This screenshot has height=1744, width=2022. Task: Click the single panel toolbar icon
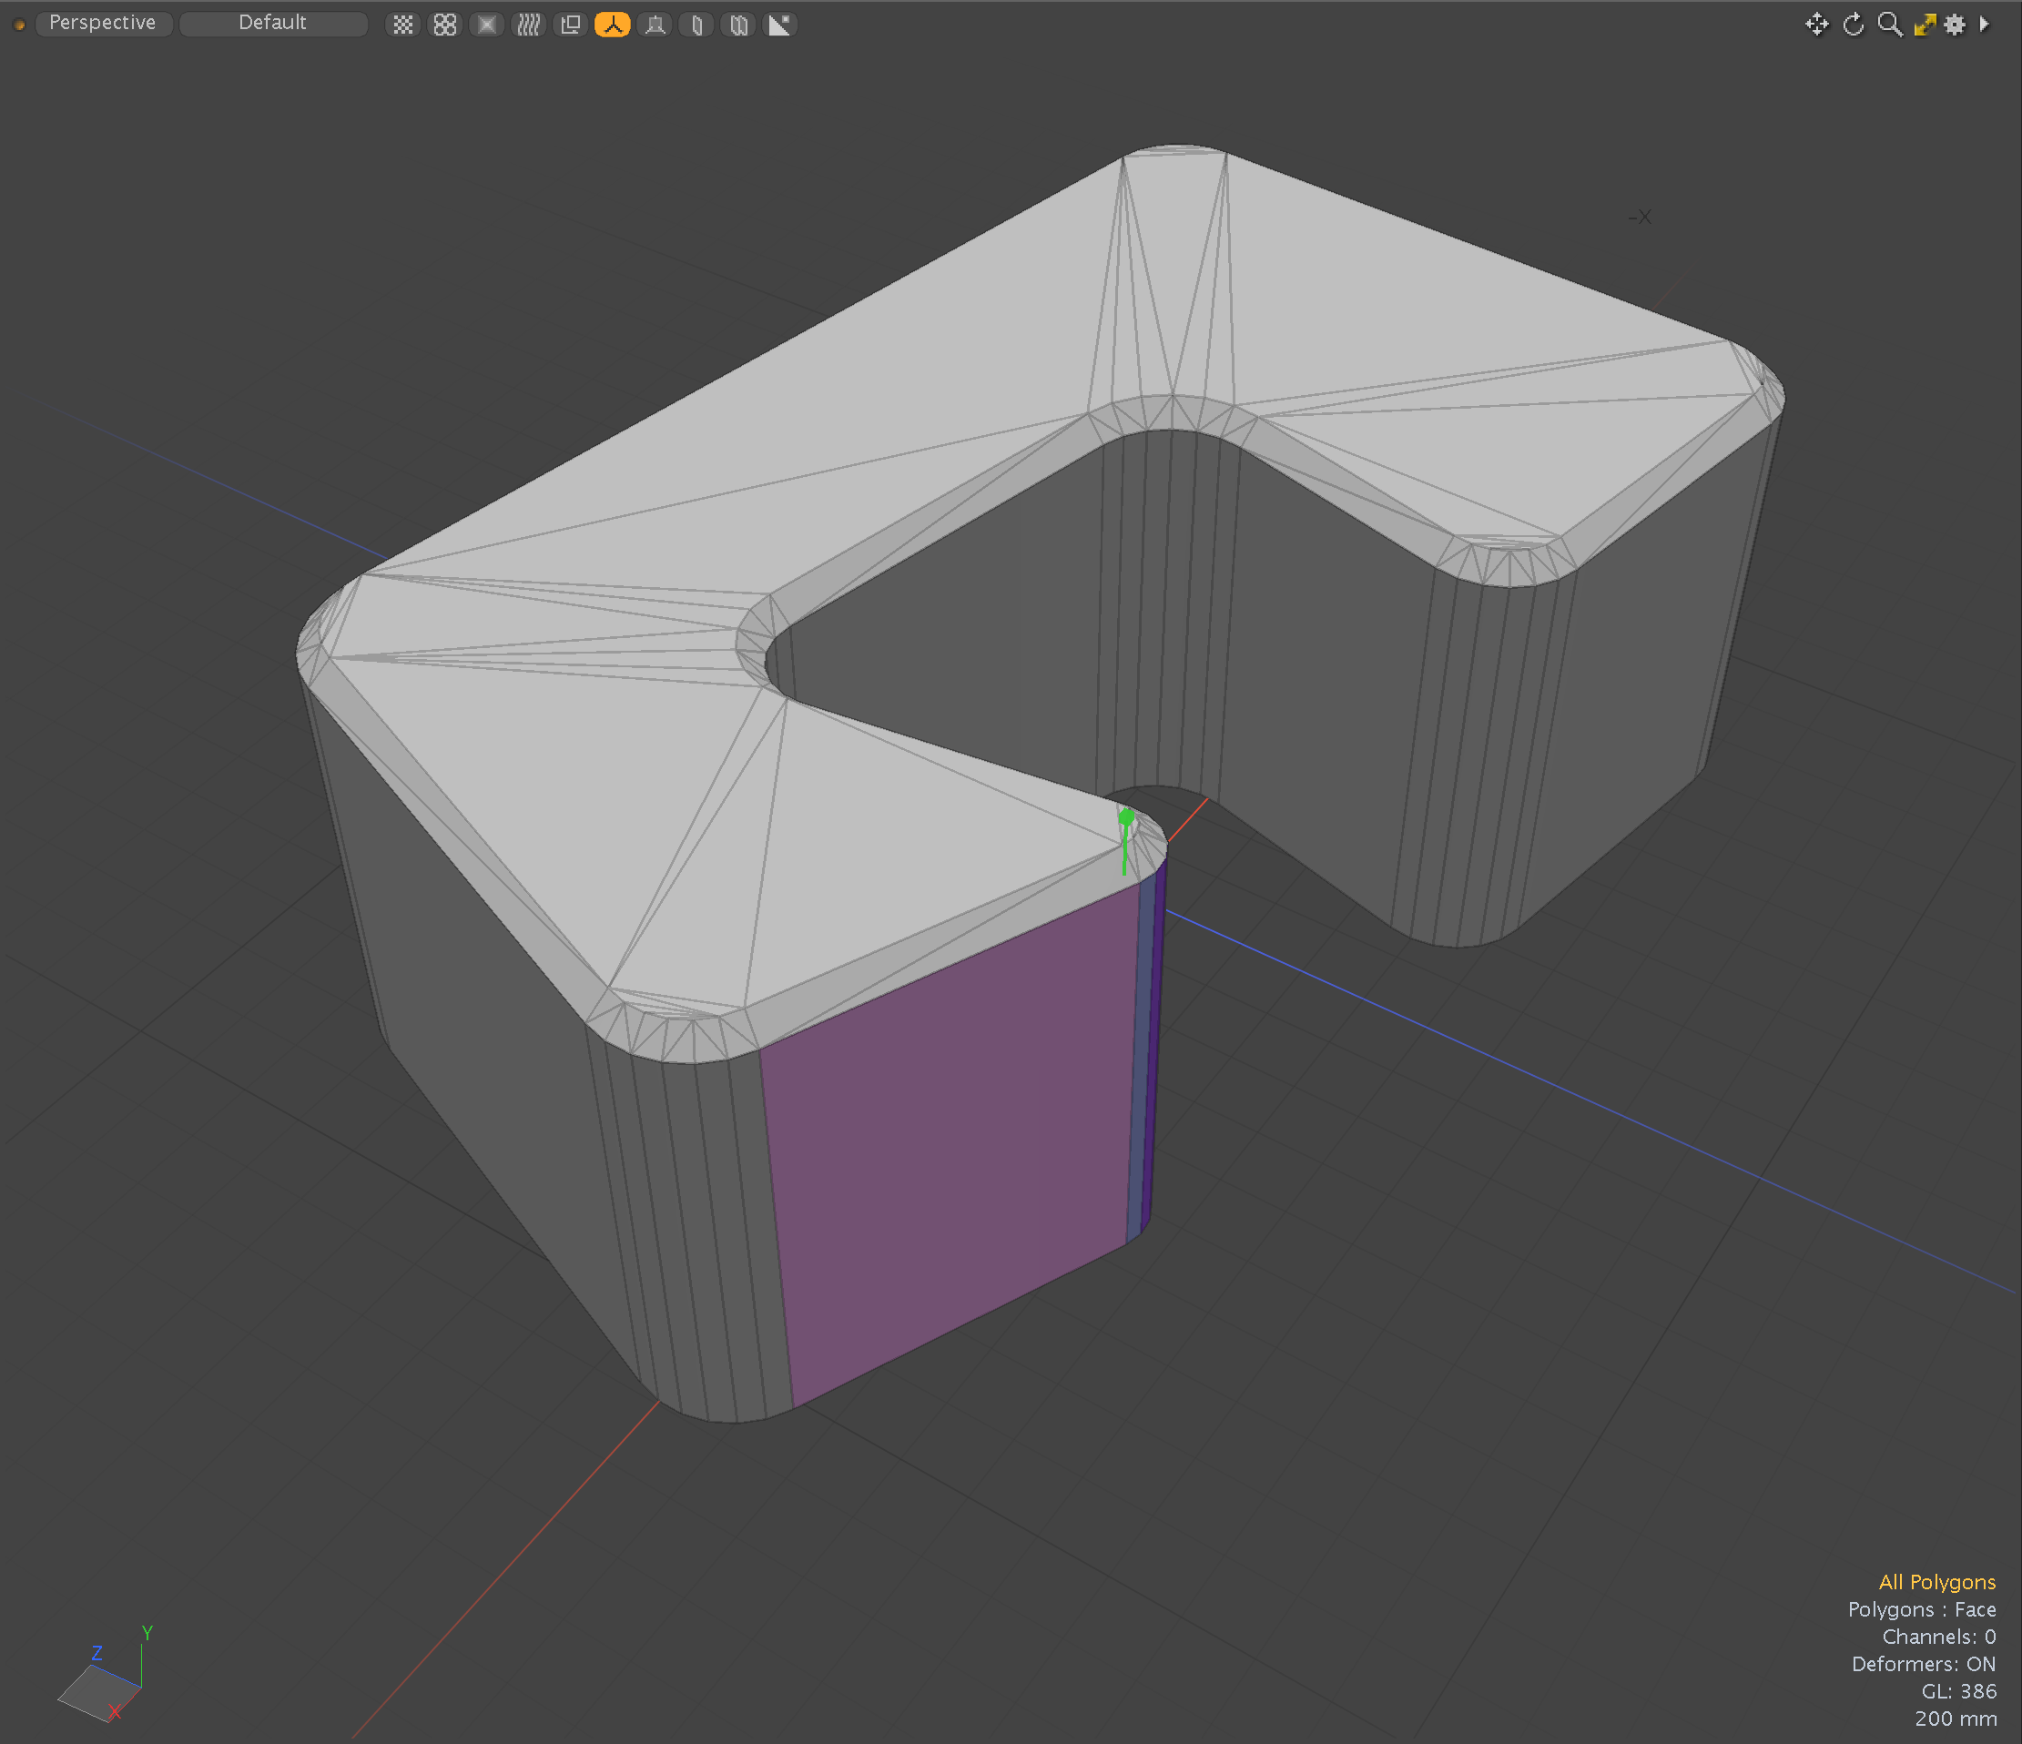(696, 25)
